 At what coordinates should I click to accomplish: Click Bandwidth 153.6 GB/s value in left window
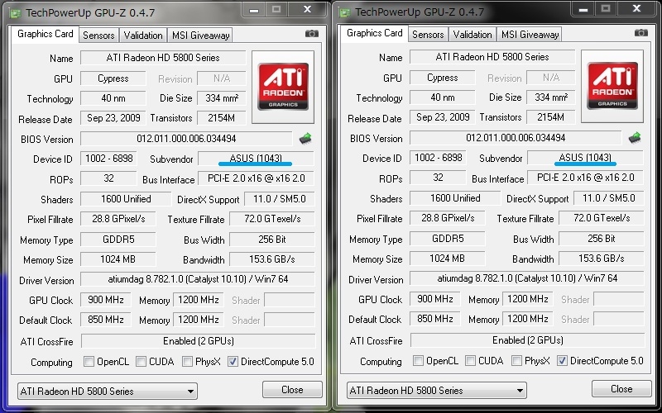272,259
